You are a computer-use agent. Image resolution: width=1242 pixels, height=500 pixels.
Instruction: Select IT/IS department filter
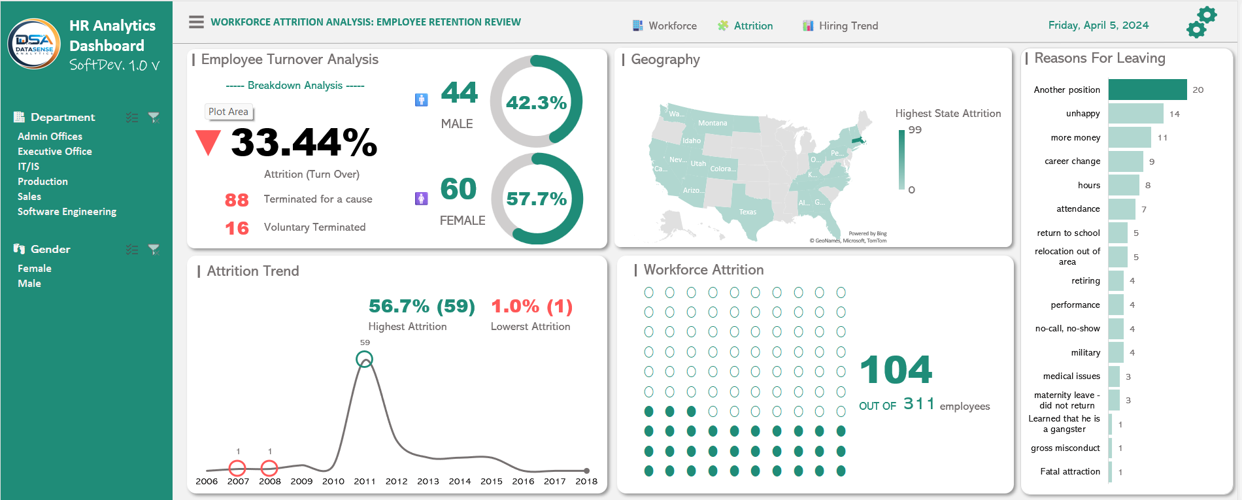tap(28, 167)
